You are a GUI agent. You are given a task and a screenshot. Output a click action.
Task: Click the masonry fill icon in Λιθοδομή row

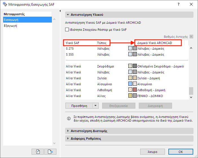point(130,89)
